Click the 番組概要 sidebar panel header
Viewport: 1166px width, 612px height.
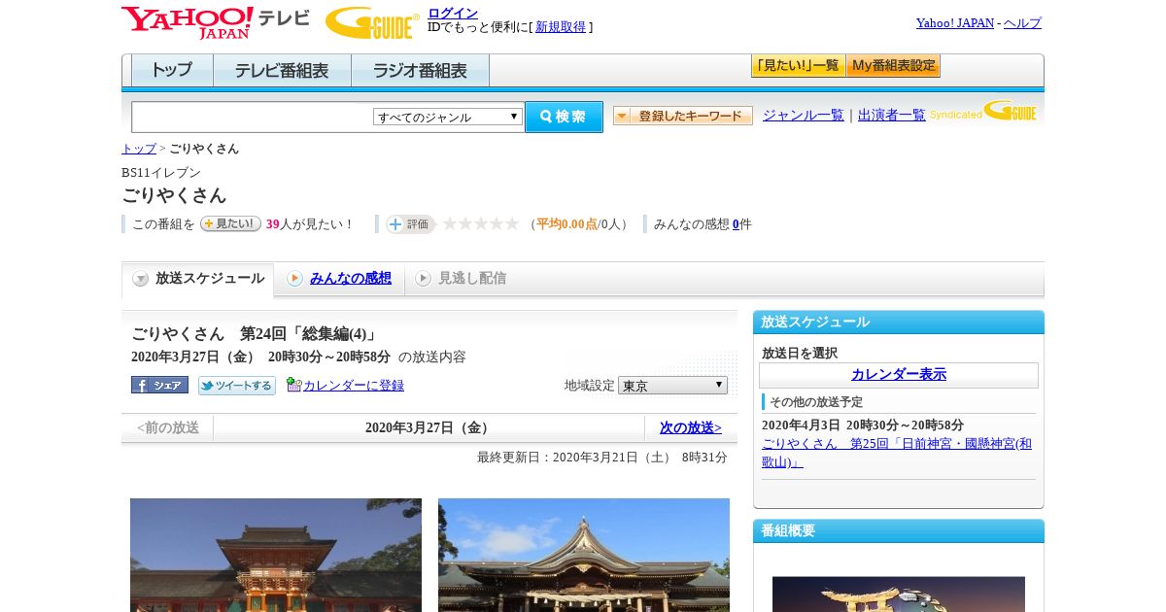(899, 531)
